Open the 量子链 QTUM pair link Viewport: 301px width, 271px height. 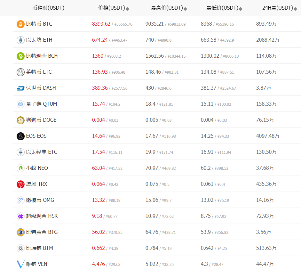(42, 104)
